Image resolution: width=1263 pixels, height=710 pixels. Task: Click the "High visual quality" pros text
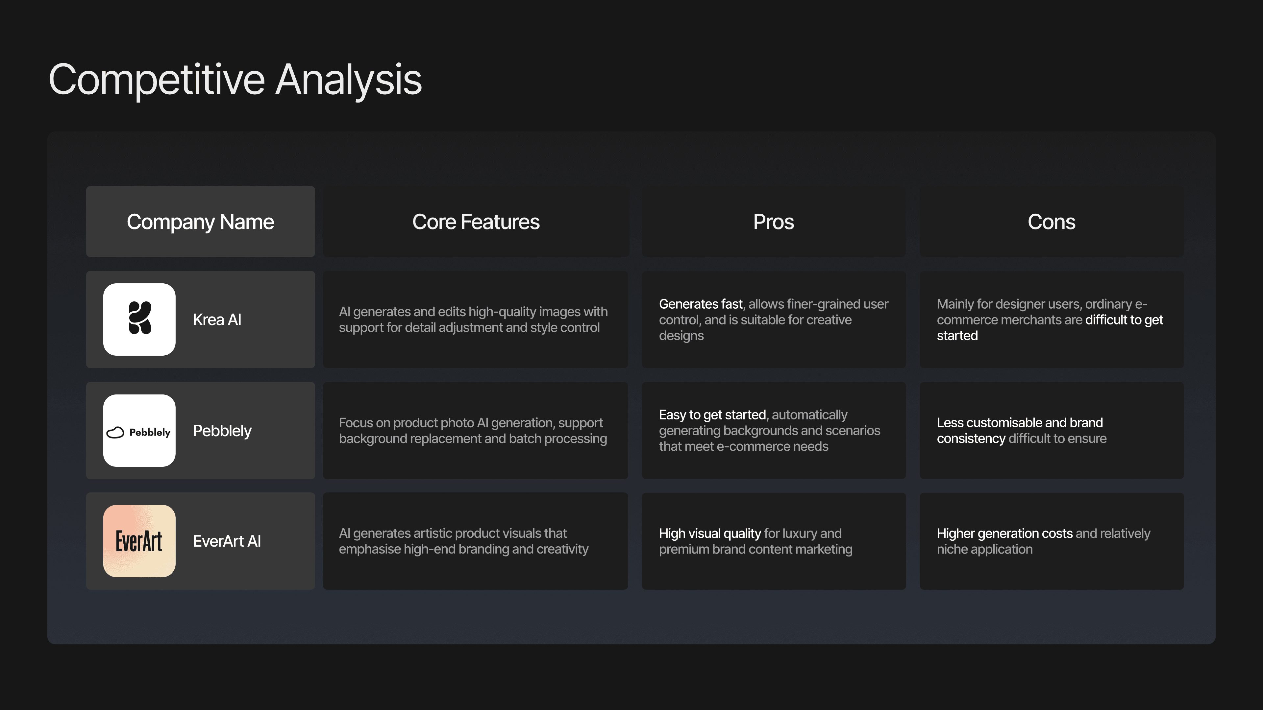point(709,533)
